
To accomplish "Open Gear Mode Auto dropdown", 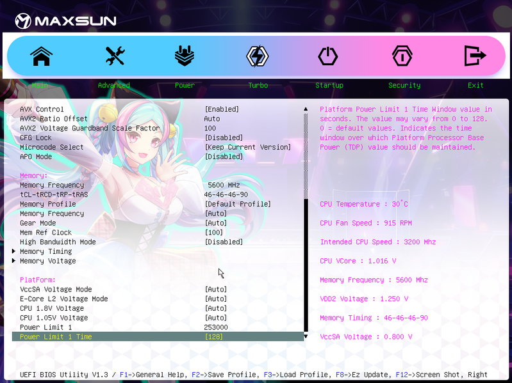I will [216, 223].
